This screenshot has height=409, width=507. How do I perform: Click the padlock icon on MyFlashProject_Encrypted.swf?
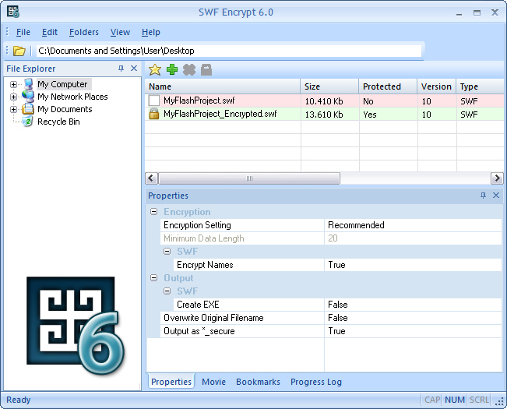coord(154,115)
